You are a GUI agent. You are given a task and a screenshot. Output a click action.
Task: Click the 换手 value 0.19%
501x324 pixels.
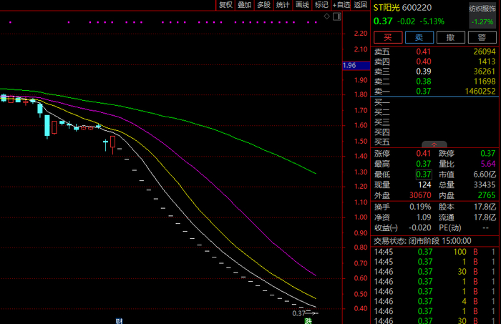(420, 207)
